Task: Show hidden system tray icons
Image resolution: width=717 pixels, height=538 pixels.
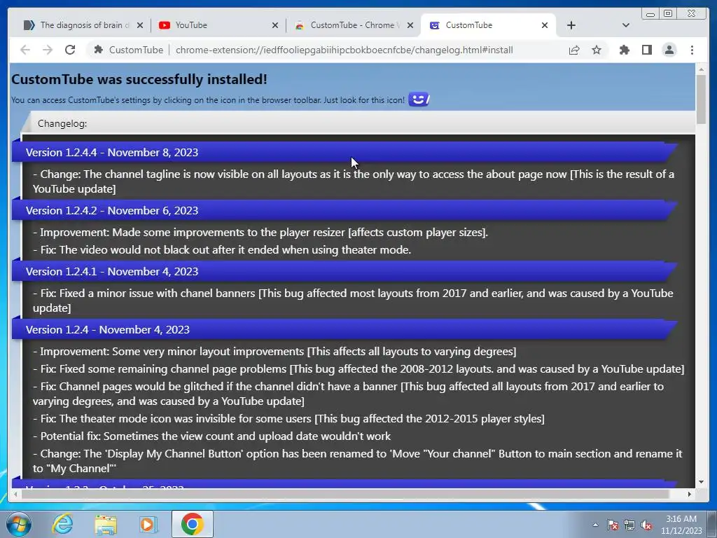Action: [x=595, y=525]
